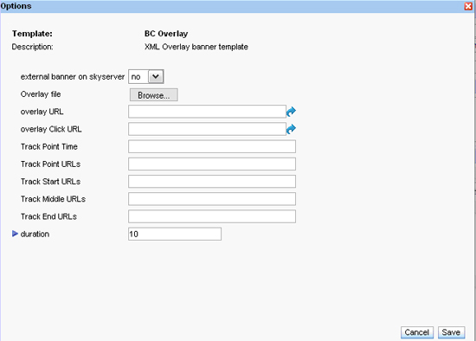Click the Cancel button
Viewport: 476px width, 341px height.
point(417,332)
